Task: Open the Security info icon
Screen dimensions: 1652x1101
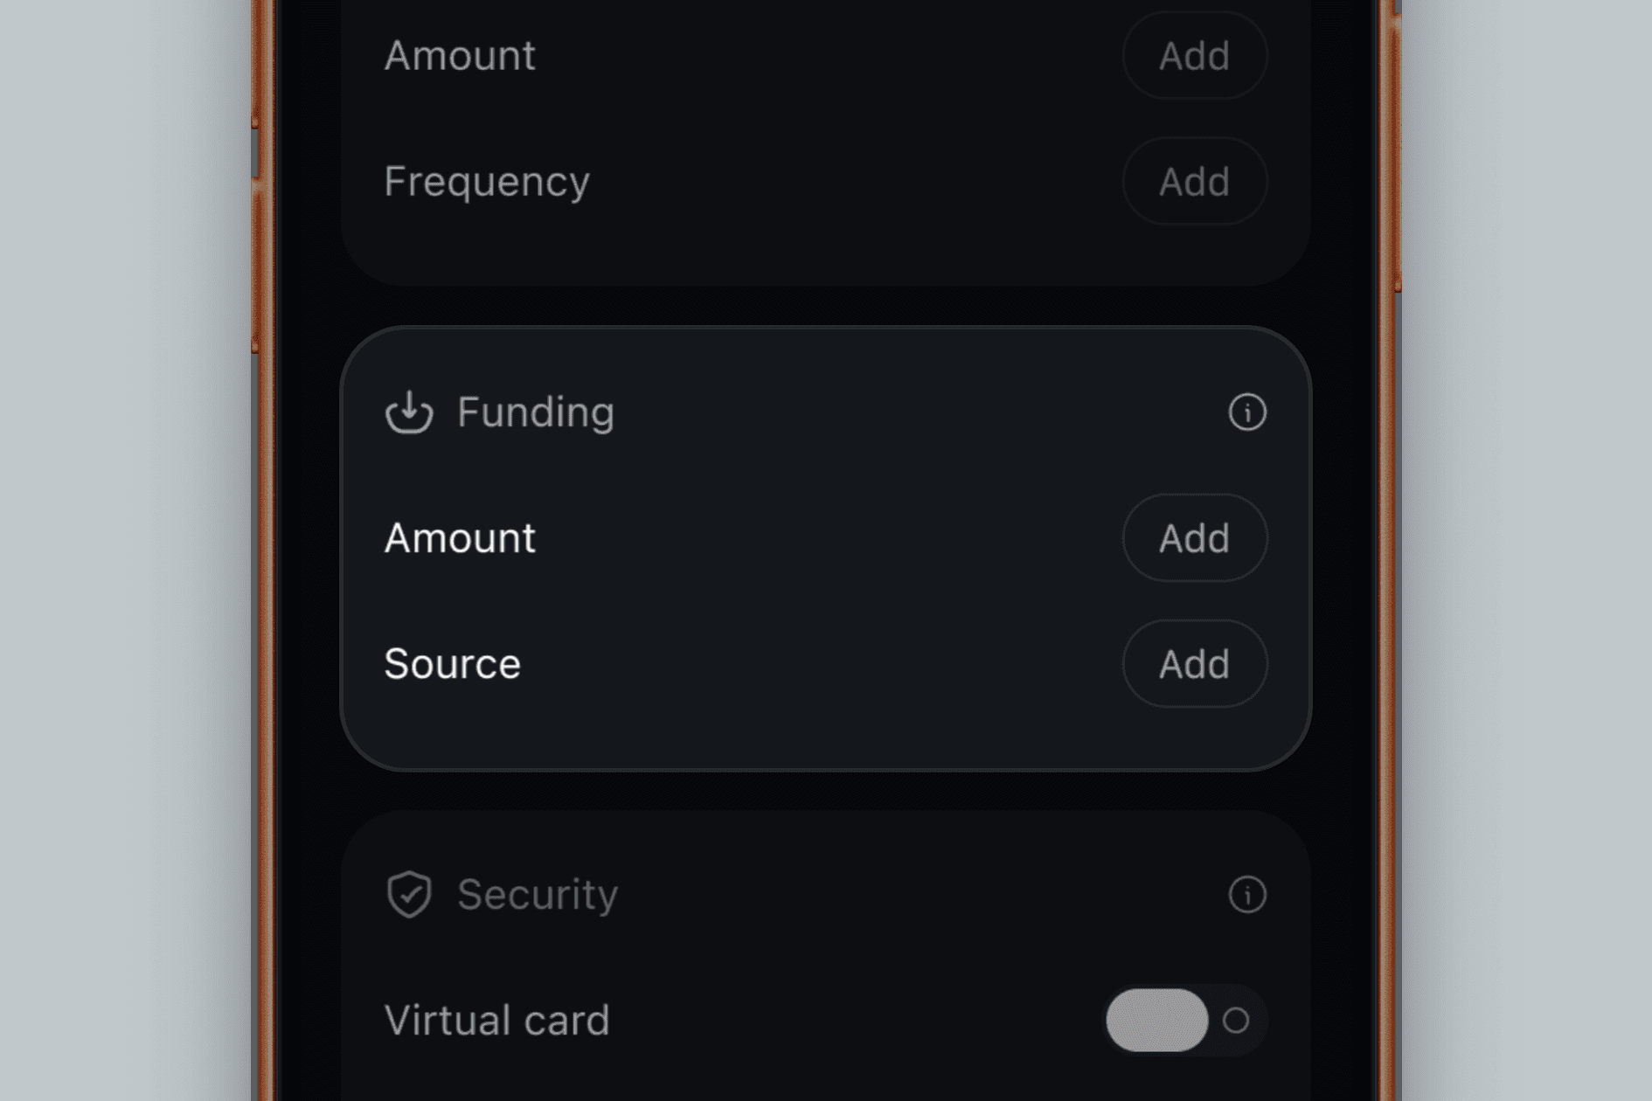Action: (x=1246, y=894)
